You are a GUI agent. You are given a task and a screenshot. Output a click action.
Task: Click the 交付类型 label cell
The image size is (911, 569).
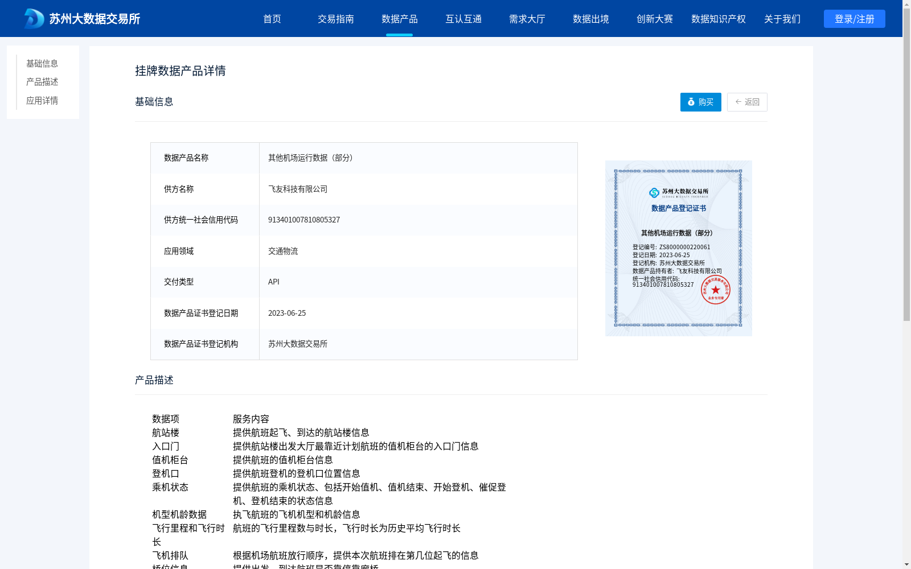(x=205, y=282)
